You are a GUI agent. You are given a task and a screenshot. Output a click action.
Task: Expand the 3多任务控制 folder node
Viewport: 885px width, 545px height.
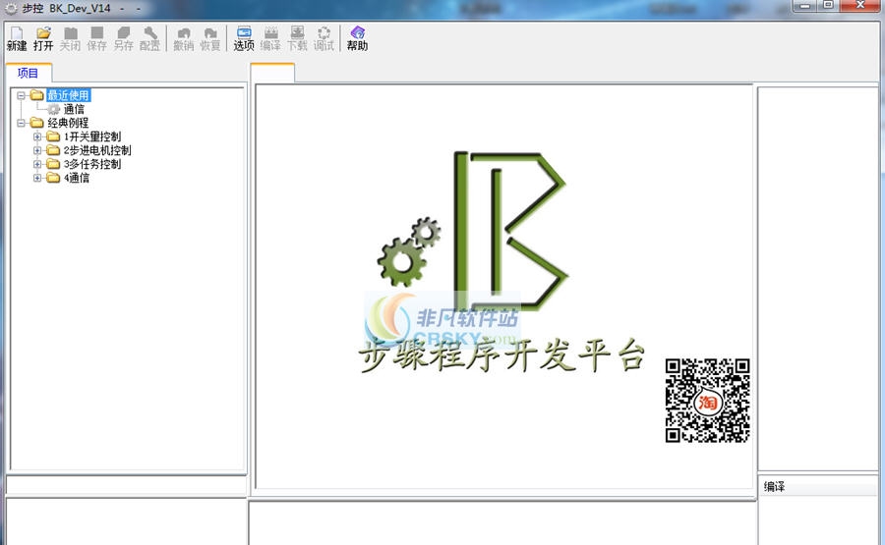(x=37, y=164)
